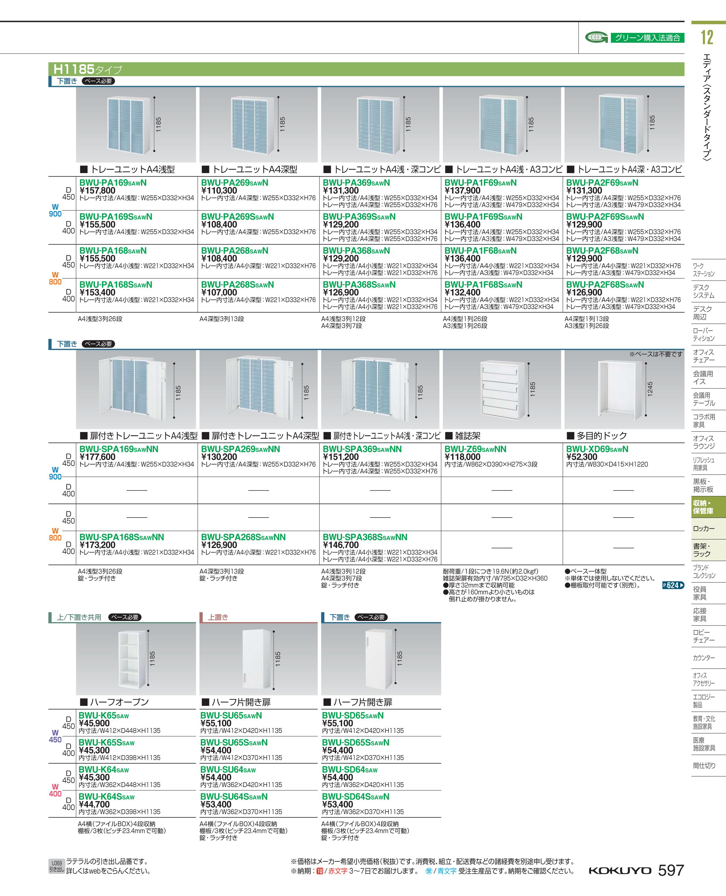Click the トレーユニットA4深型 product photo
Screen dimensions: 726x896
pyautogui.click(x=258, y=125)
